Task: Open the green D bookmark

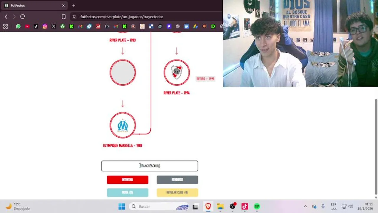Action: [x=213, y=26]
